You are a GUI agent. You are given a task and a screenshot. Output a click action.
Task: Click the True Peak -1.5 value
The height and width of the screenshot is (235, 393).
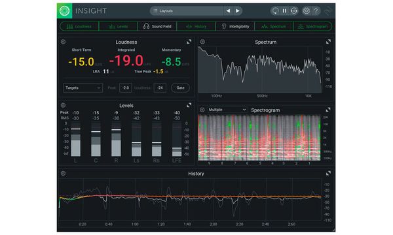158,71
